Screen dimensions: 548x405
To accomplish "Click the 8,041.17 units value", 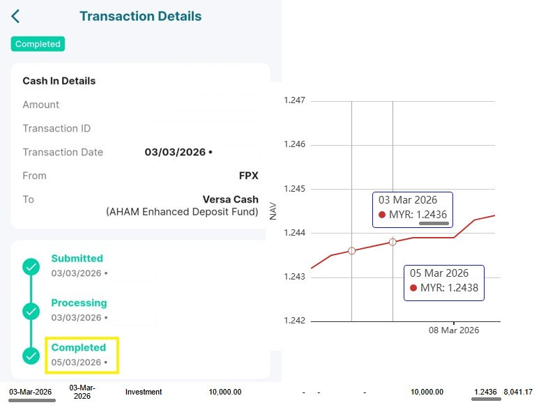I will coord(518,392).
